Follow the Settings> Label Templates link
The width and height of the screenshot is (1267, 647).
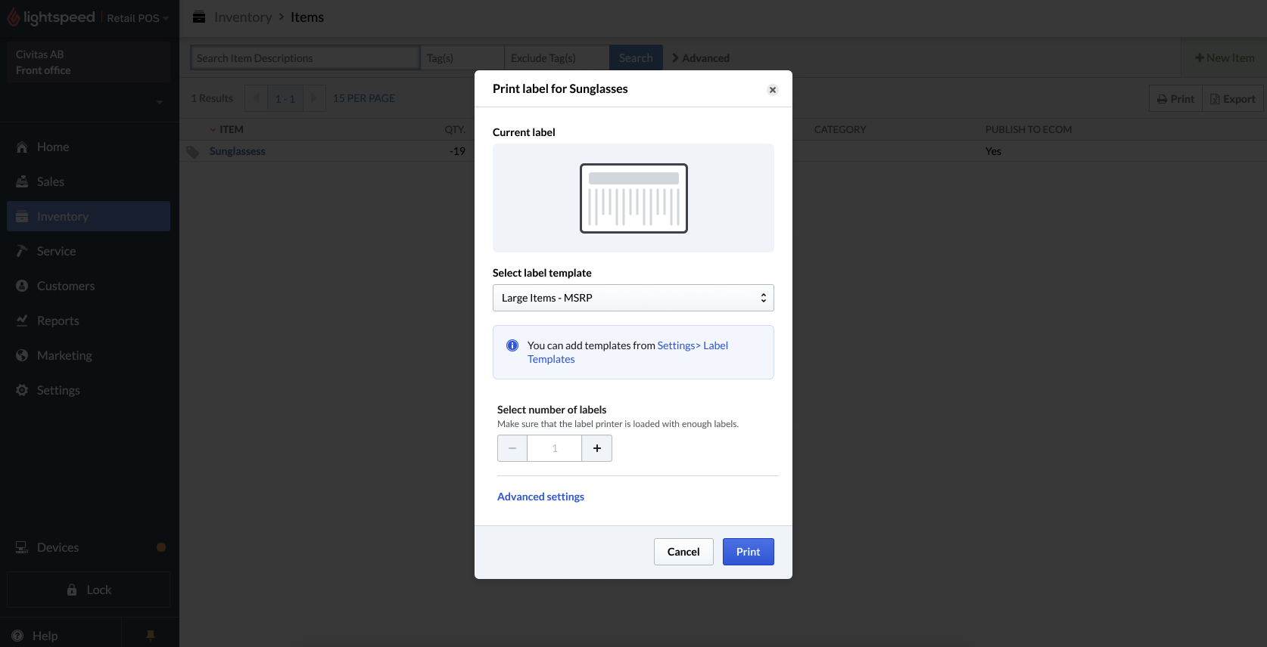pos(627,352)
